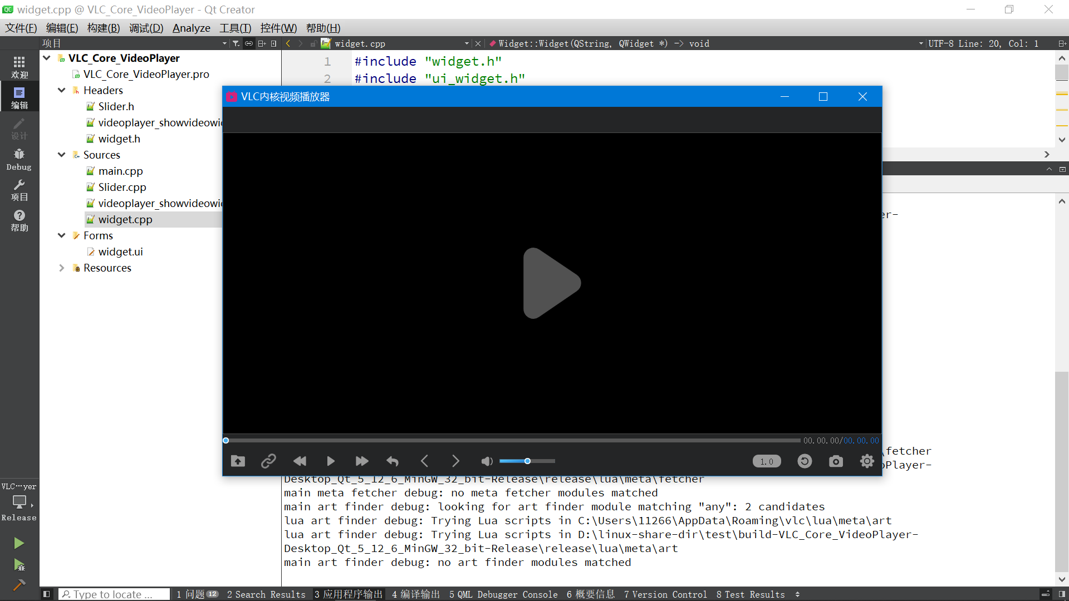Switch to the 编译输出 output tab
This screenshot has width=1069, height=601.
point(415,594)
